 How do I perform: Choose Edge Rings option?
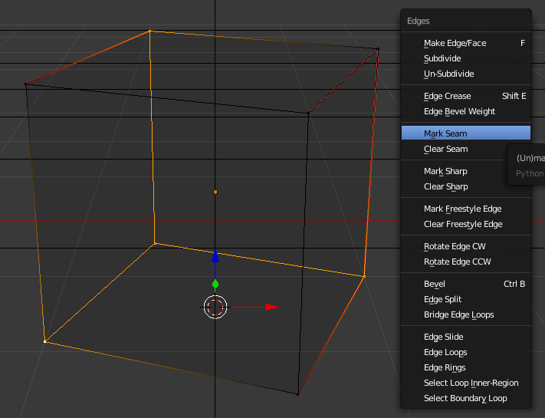click(466, 367)
